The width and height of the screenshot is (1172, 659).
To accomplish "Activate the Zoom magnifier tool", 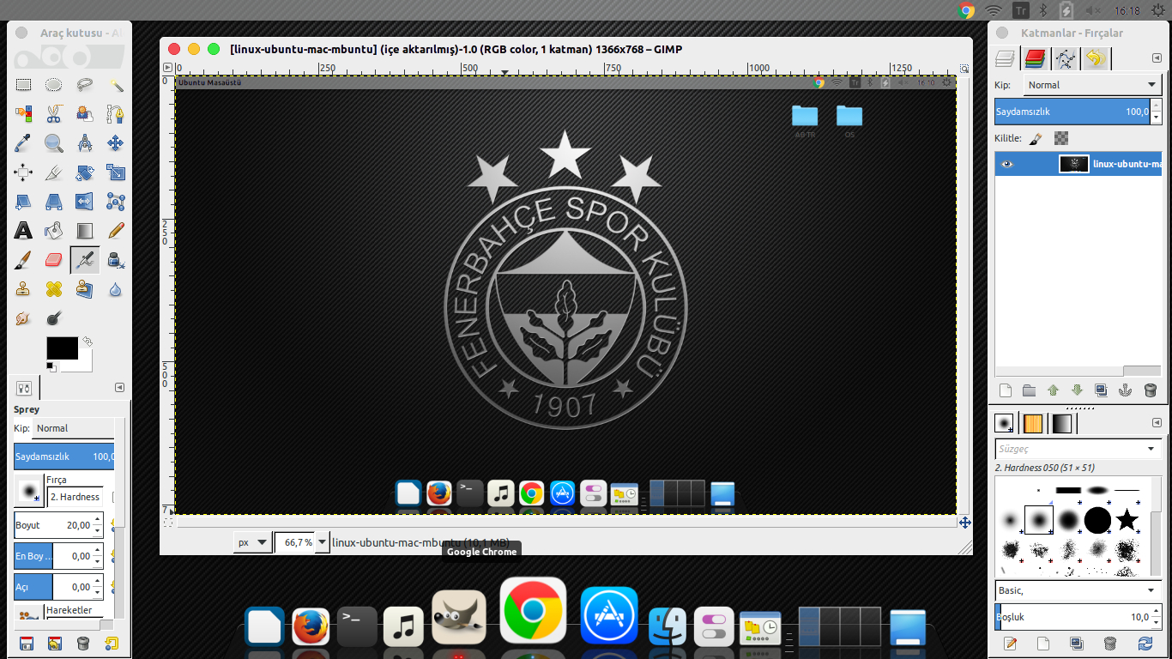I will tap(54, 142).
